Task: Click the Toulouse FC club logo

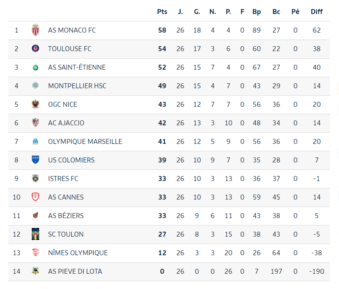Action: (35, 49)
